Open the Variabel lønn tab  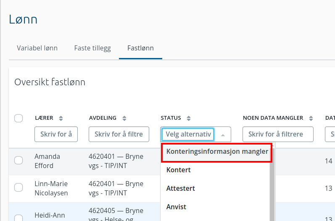point(37,48)
